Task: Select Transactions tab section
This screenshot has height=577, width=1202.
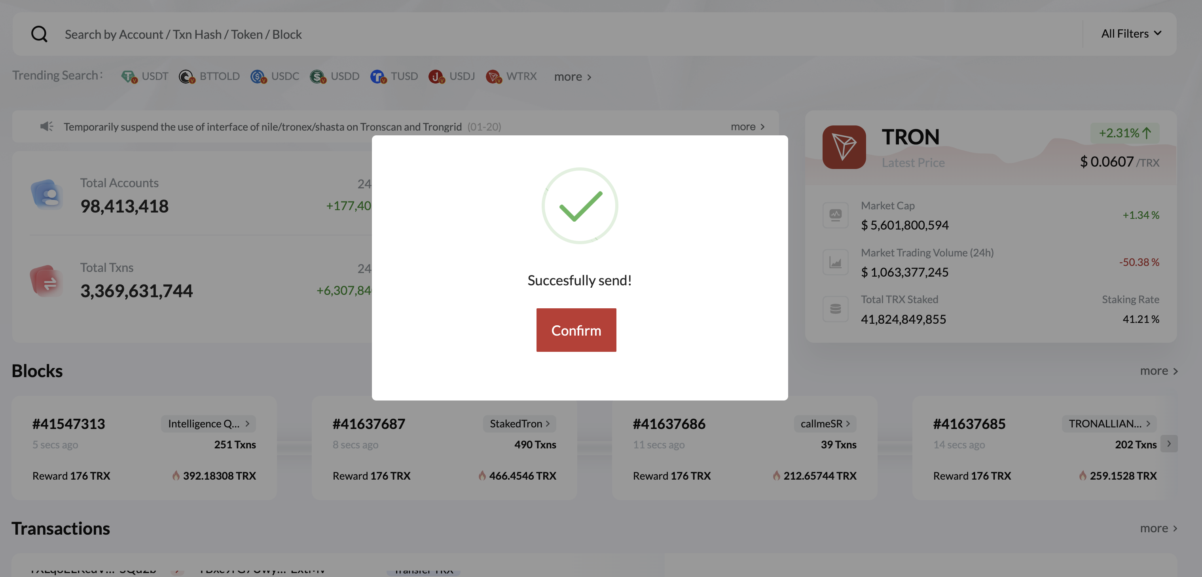Action: click(61, 529)
